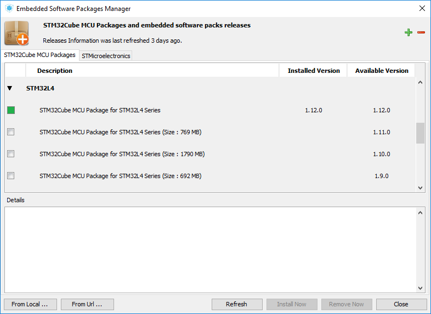Click the package list scrollbar thumb
Image resolution: width=431 pixels, height=314 pixels.
[420, 133]
